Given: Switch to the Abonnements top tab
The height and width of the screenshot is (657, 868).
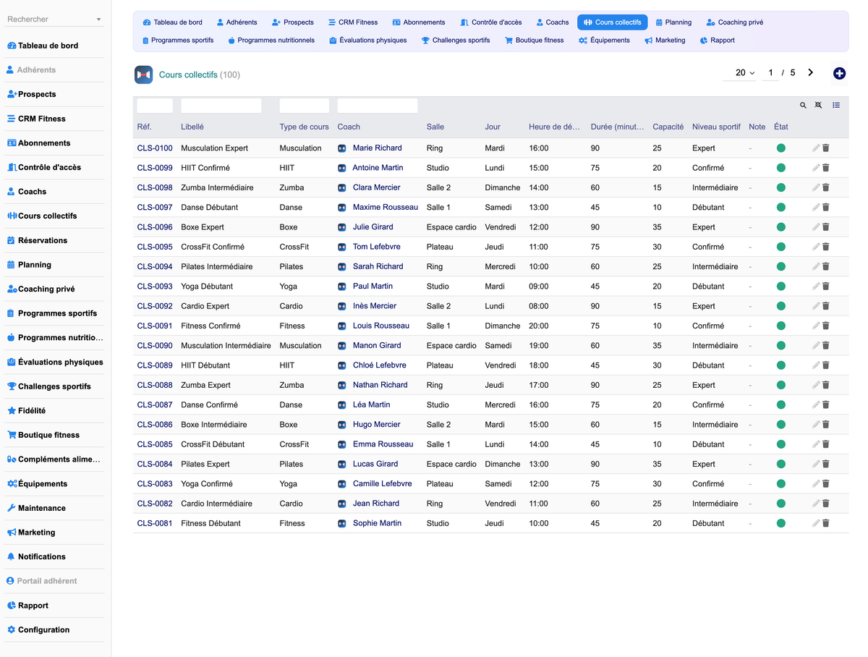Looking at the screenshot, I should [x=419, y=22].
